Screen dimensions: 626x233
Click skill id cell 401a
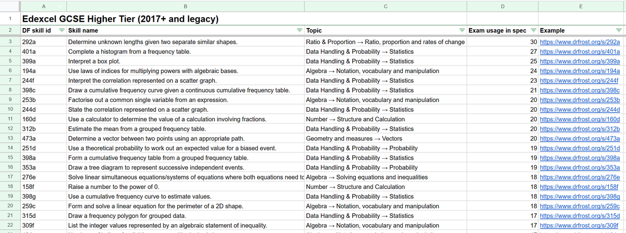click(43, 52)
